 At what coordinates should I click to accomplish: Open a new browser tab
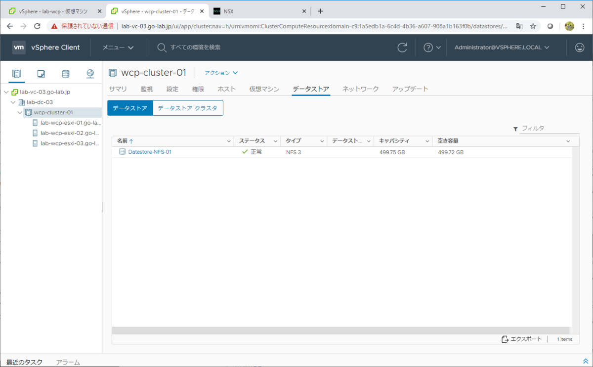coord(320,11)
